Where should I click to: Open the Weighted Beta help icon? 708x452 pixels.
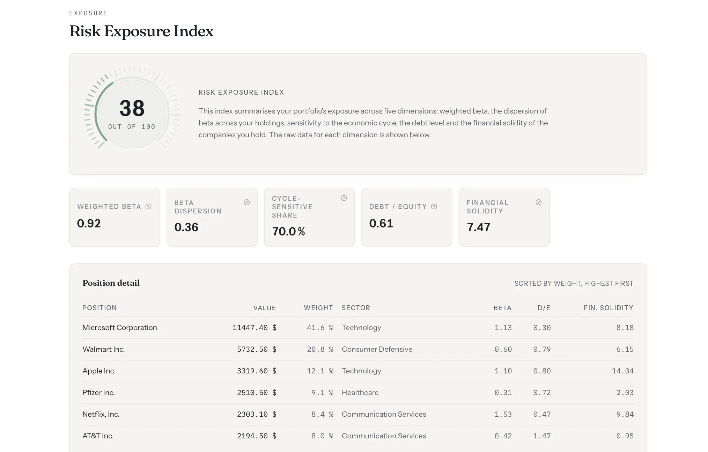[x=148, y=206]
